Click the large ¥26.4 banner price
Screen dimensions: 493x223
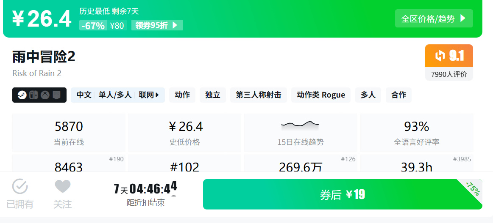pyautogui.click(x=42, y=19)
